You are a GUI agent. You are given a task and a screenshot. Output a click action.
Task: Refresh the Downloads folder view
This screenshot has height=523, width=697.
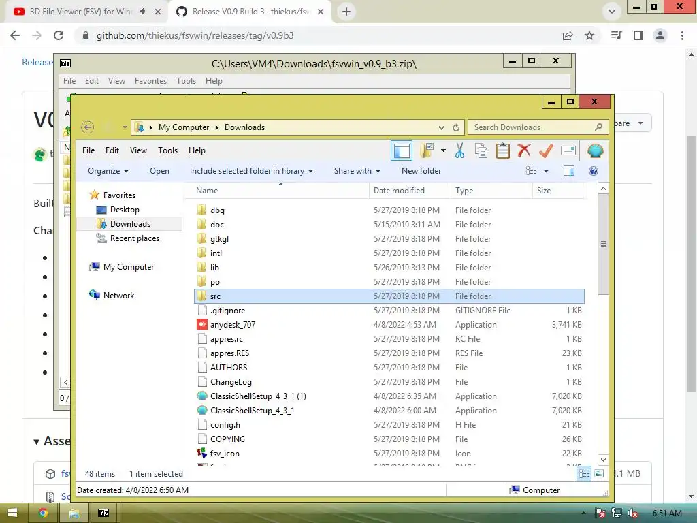tap(456, 127)
